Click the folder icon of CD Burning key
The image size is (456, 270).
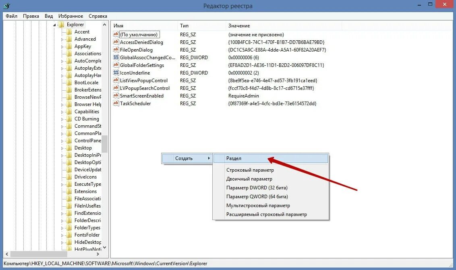69,119
